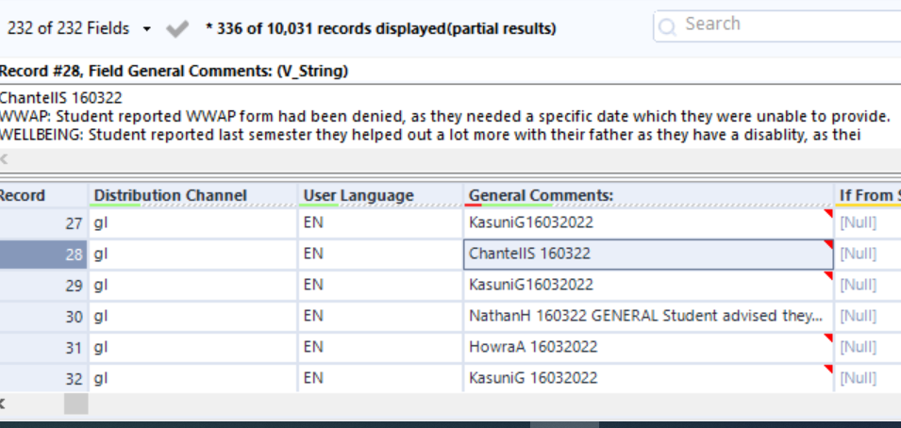Select the User Language column header
This screenshot has height=428, width=901.
pyautogui.click(x=359, y=195)
